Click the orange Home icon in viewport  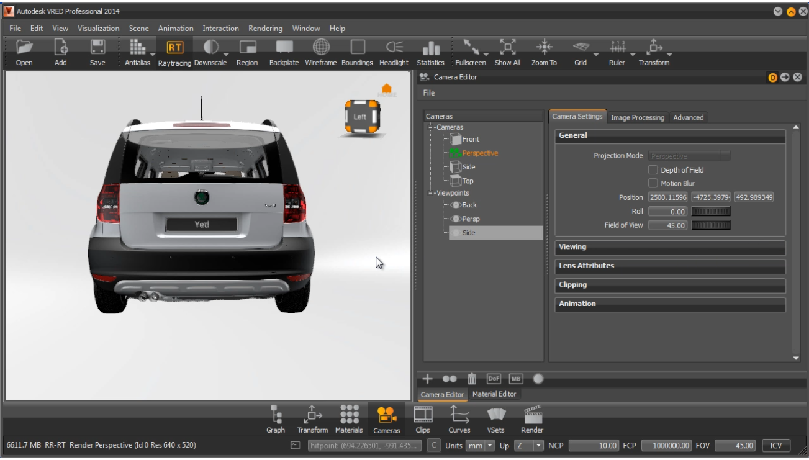pos(386,89)
